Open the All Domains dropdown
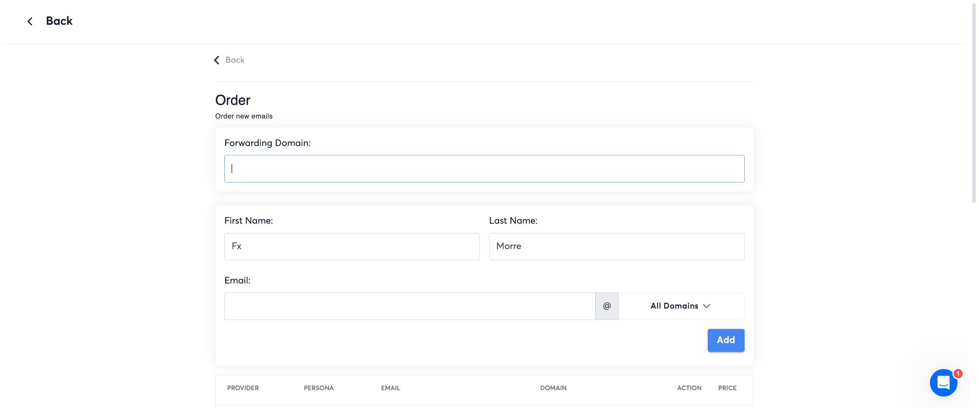 [x=681, y=306]
